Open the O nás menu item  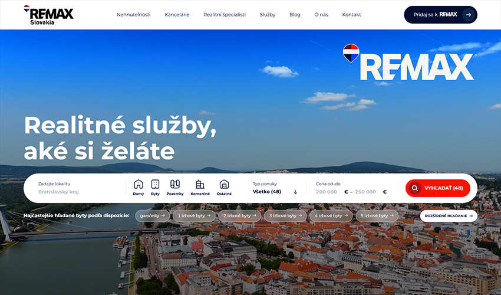pos(321,15)
